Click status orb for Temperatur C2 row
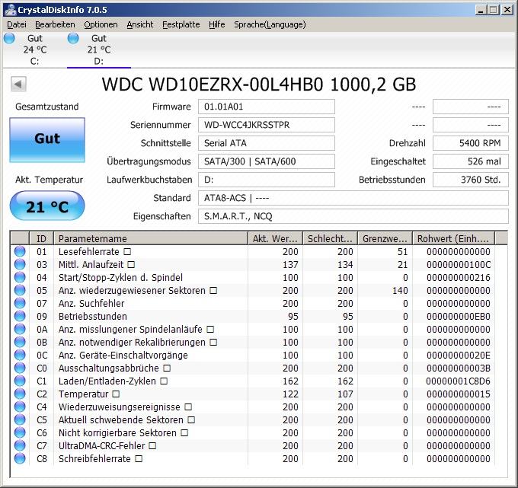 pos(20,394)
